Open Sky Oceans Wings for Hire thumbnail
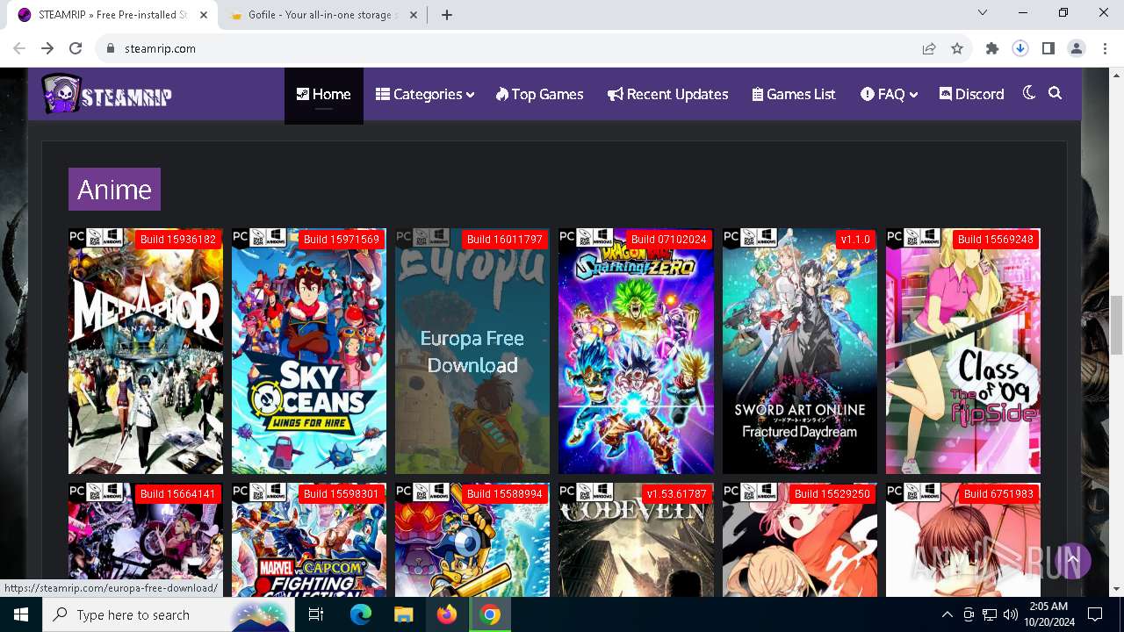Viewport: 1124px width, 632px height. 309,351
